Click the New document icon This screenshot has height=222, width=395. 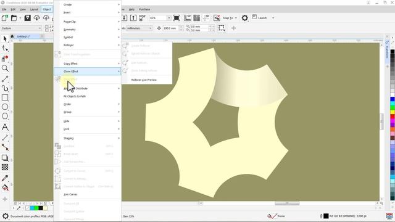tap(5, 18)
